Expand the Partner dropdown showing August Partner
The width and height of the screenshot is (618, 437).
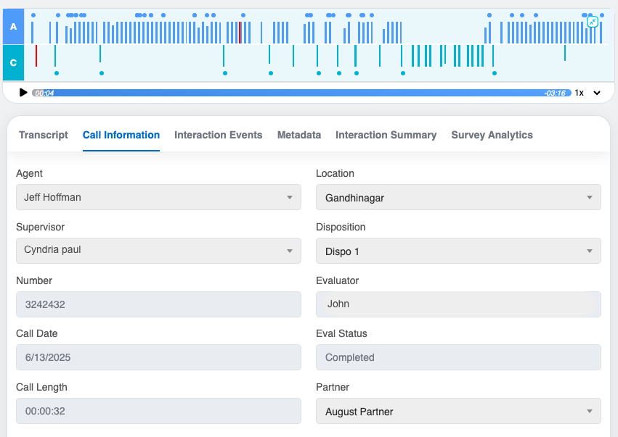click(x=458, y=411)
